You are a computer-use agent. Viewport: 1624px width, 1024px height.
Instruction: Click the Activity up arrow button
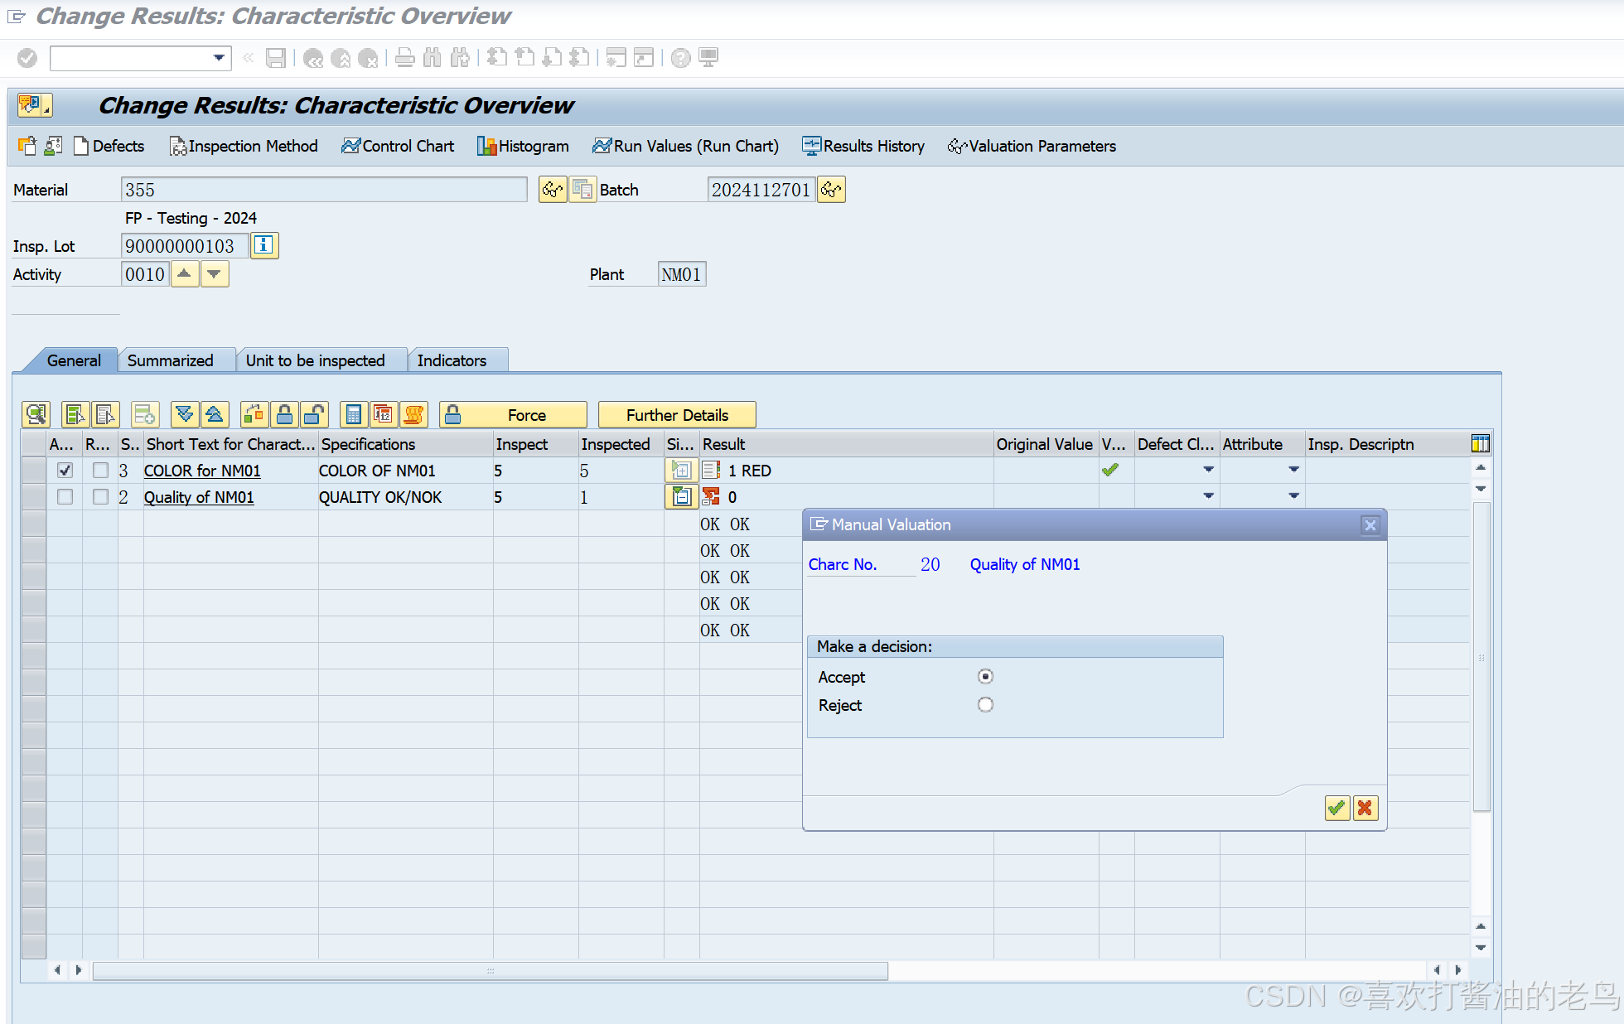(184, 274)
